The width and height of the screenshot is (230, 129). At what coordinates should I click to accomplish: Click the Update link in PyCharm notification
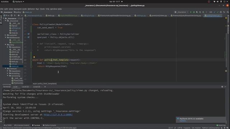pos(183,121)
